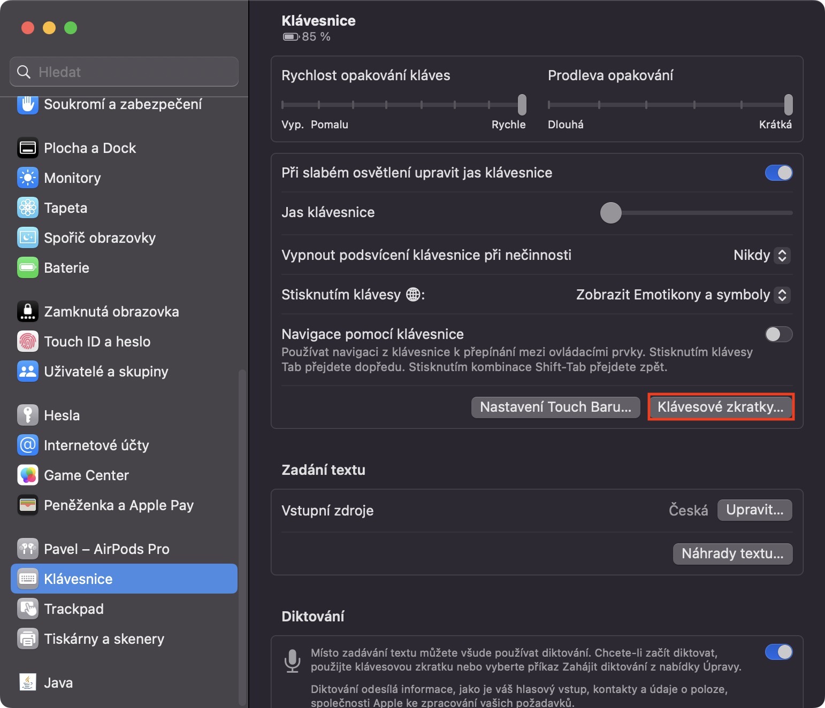This screenshot has height=708, width=825.
Task: Open Tapeta via its flower icon
Action: coord(28,208)
